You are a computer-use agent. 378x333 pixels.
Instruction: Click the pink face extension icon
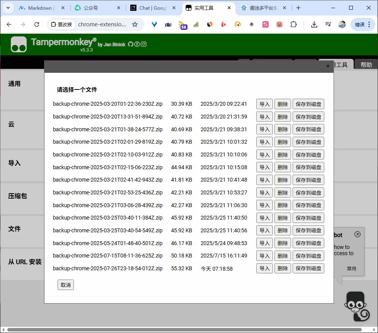[x=279, y=24]
